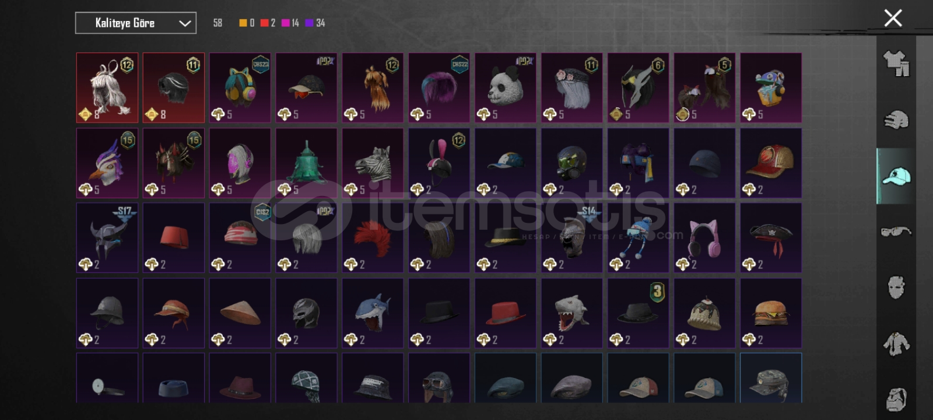This screenshot has height=420, width=933.
Task: Click the purple quality count indicator
Action: (x=315, y=23)
